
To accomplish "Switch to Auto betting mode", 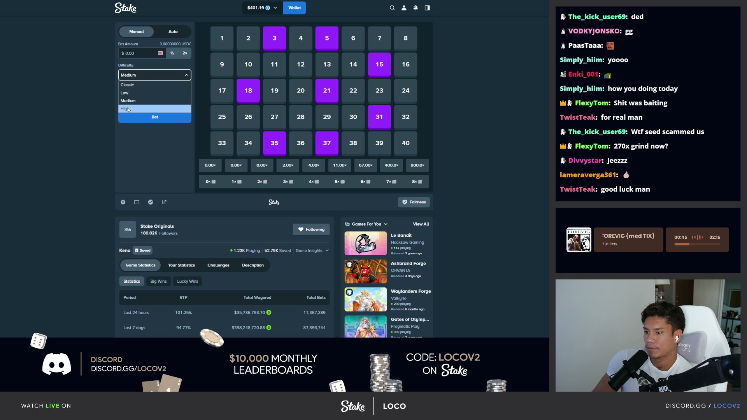I will point(173,31).
